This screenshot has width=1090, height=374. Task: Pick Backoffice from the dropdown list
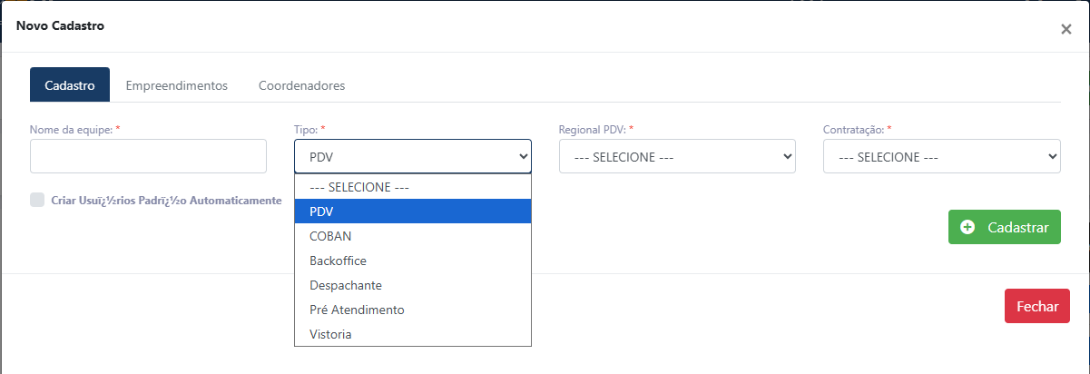point(412,261)
